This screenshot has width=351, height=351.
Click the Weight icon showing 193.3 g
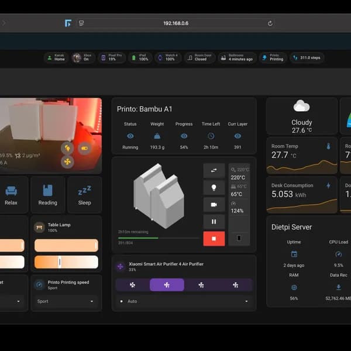click(x=157, y=136)
